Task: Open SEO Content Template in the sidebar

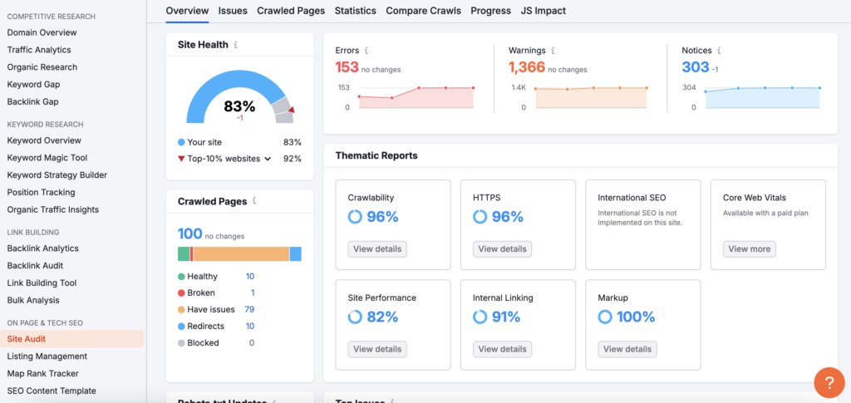Action: [52, 391]
